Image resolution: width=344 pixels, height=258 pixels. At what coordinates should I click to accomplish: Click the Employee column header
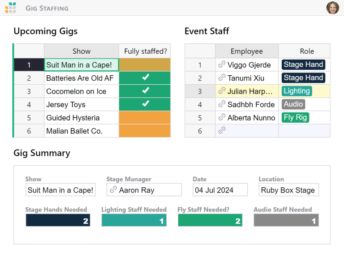[x=246, y=51]
